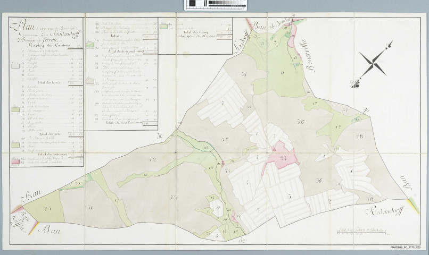Click the reference code FRAD068_5C_1173_020
The width and height of the screenshot is (429, 255).
(403, 249)
